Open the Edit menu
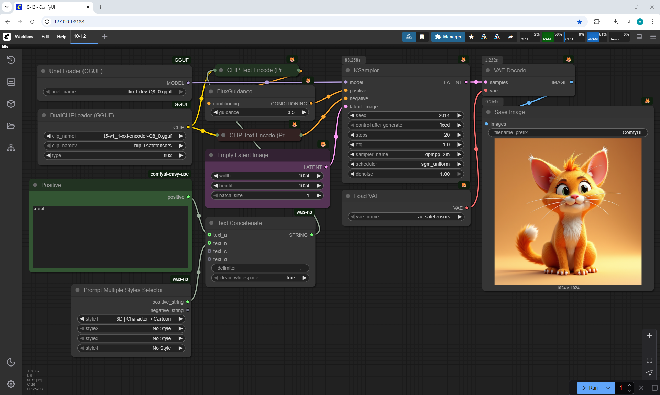The height and width of the screenshot is (395, 660). pos(45,37)
